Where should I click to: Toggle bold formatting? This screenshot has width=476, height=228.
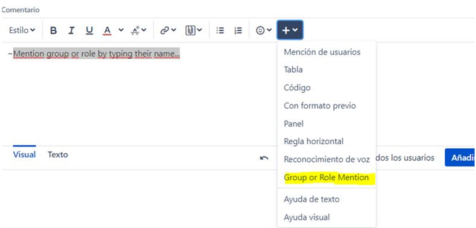click(x=53, y=30)
